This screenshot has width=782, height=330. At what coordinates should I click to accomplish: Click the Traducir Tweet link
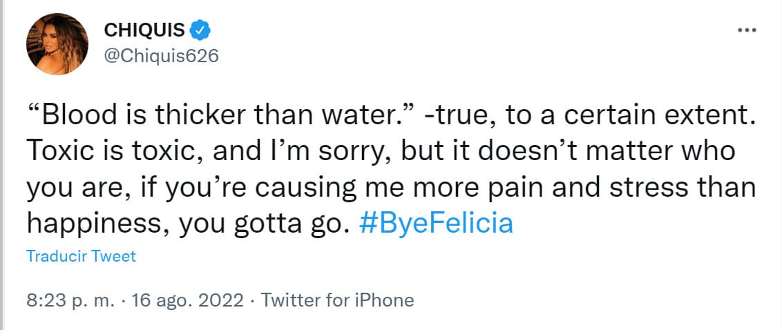point(81,256)
